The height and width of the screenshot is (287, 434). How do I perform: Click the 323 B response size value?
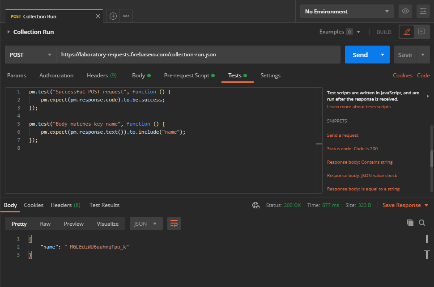tap(364, 205)
